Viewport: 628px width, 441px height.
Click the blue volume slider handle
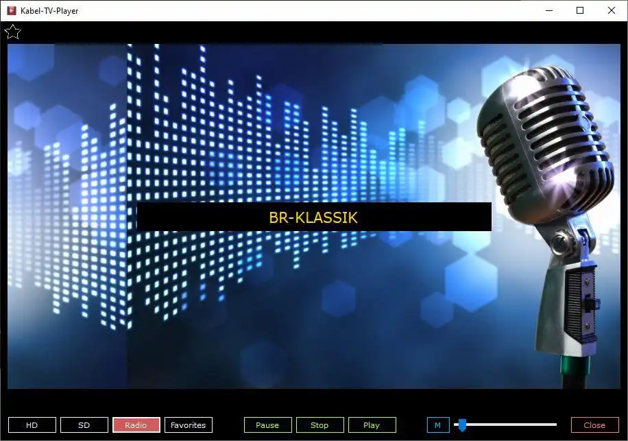[462, 425]
